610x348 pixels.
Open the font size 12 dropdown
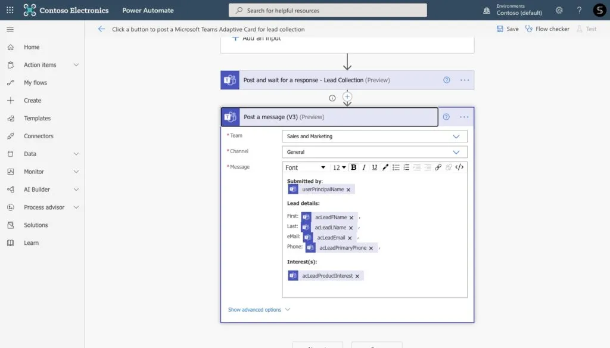click(x=339, y=167)
